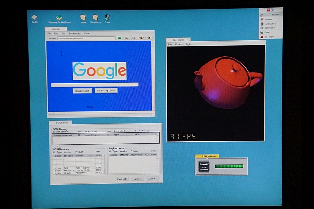This screenshot has height=209, width=314.
Task: Open Welcome To BeOS.html desktop icon
Action: click(59, 18)
